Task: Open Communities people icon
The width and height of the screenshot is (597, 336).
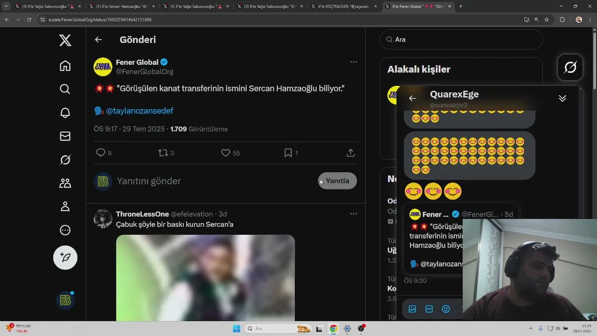Action: coord(65,183)
